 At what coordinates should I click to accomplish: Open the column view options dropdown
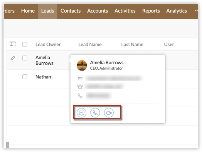pos(13,44)
